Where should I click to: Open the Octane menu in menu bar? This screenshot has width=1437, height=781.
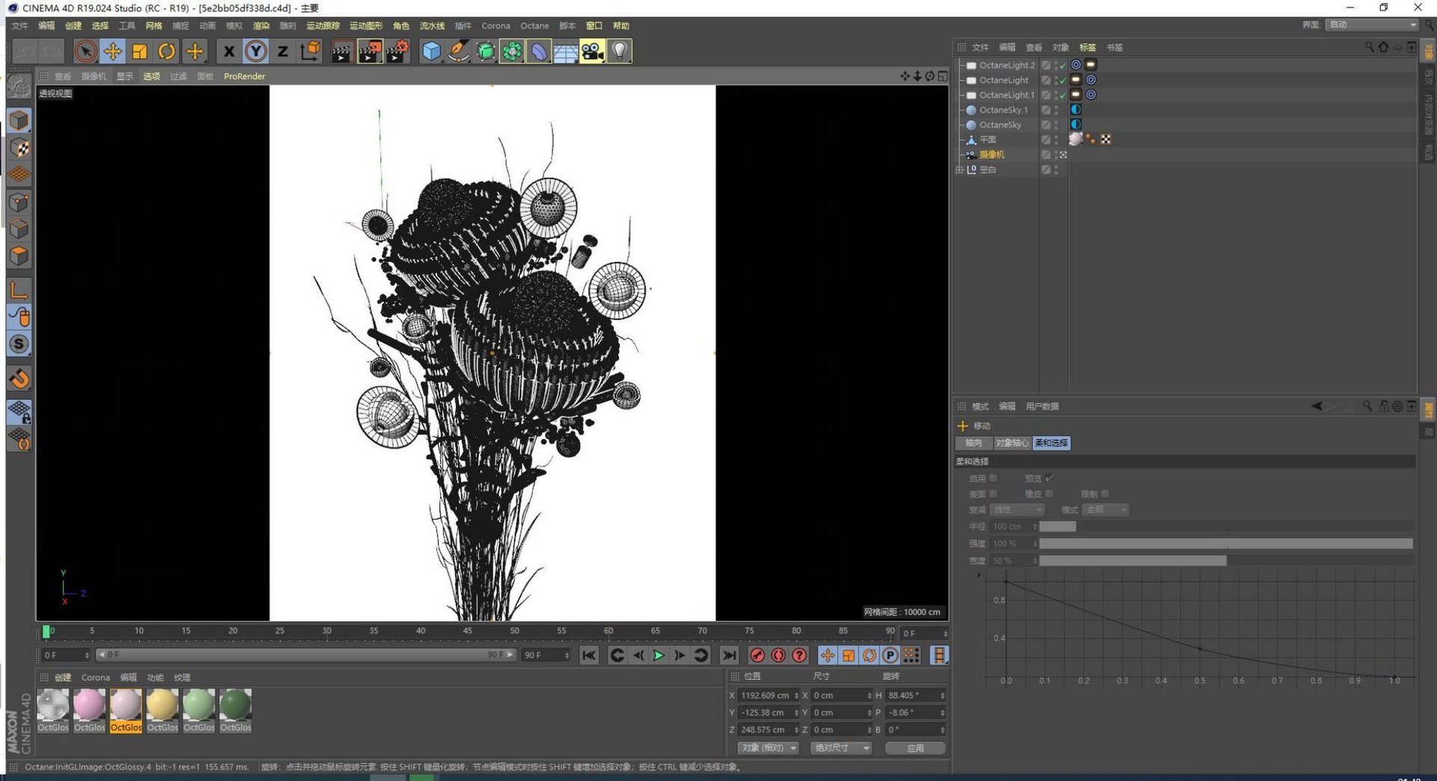click(x=534, y=25)
